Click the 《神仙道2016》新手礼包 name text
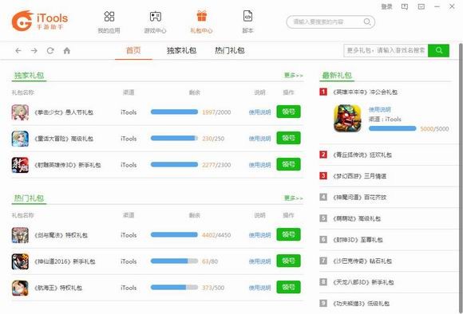463x314 pixels. [x=65, y=261]
